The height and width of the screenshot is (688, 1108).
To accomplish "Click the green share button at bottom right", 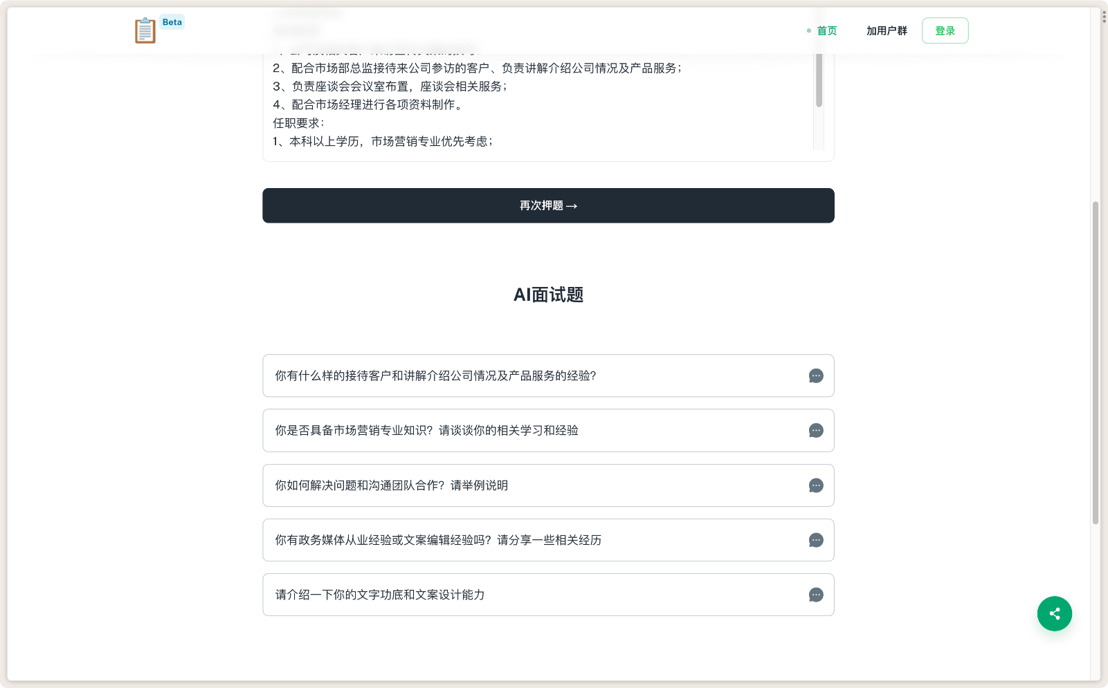I will point(1054,613).
